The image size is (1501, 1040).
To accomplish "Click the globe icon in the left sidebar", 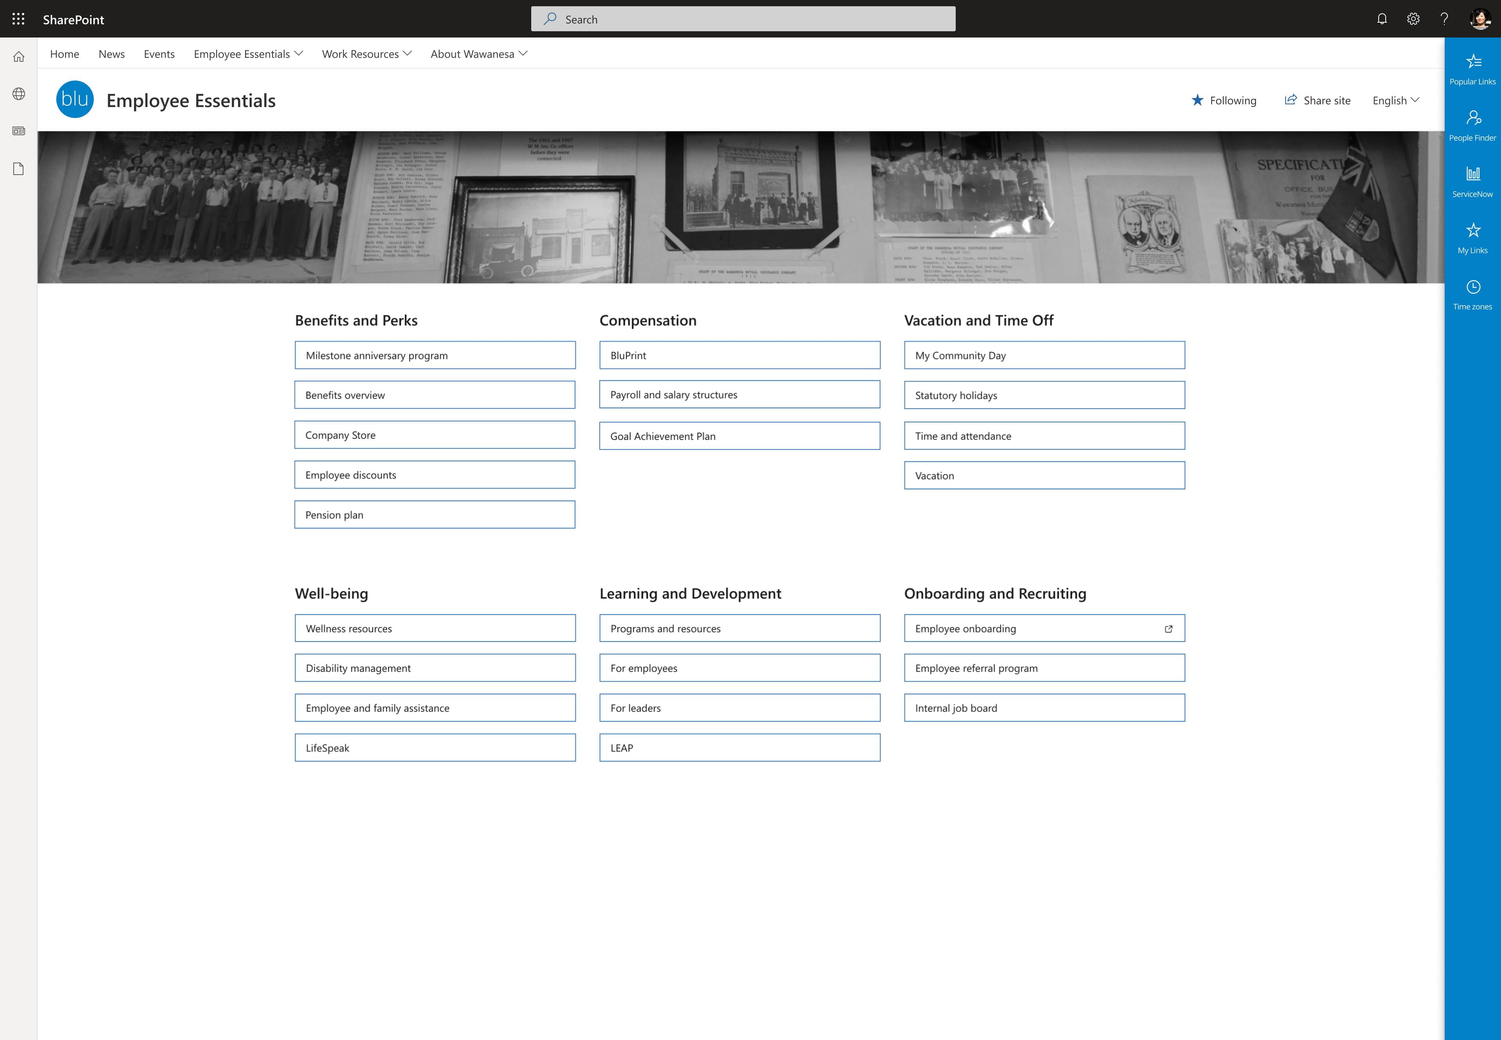I will (19, 93).
